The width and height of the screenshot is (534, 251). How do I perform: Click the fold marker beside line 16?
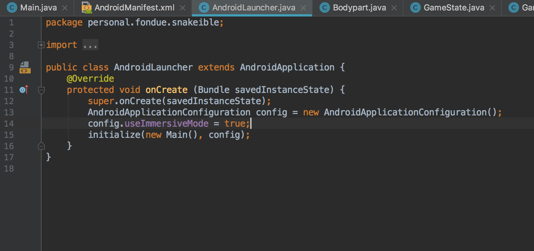pyautogui.click(x=41, y=146)
